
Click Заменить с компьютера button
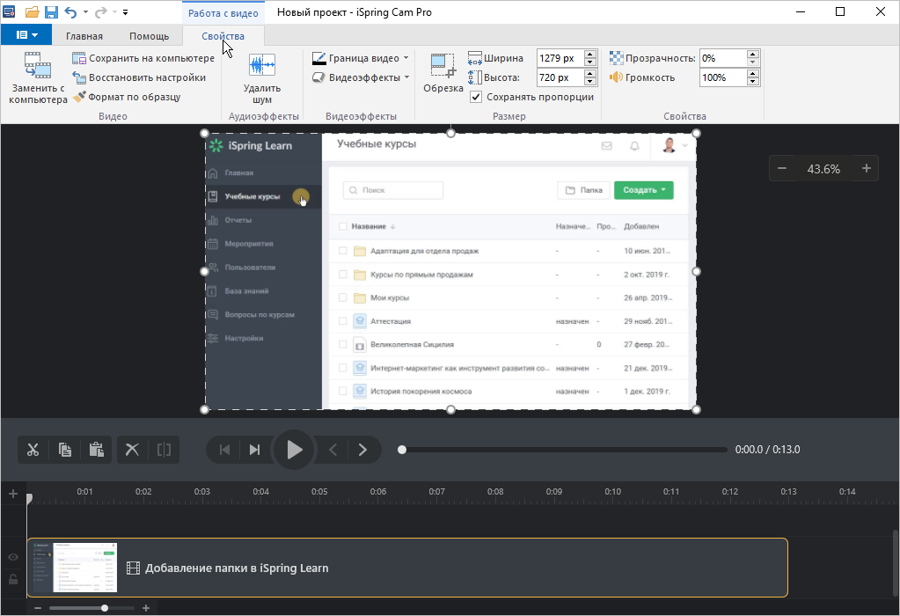[x=38, y=78]
